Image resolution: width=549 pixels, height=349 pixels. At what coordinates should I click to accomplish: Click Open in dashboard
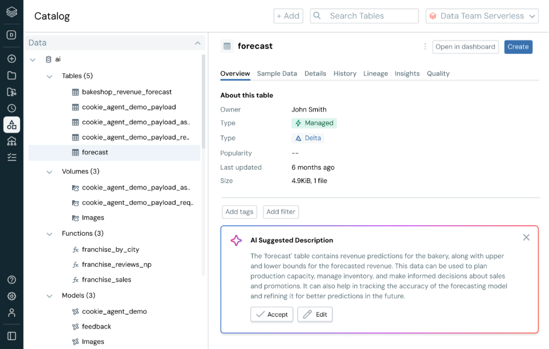click(465, 46)
